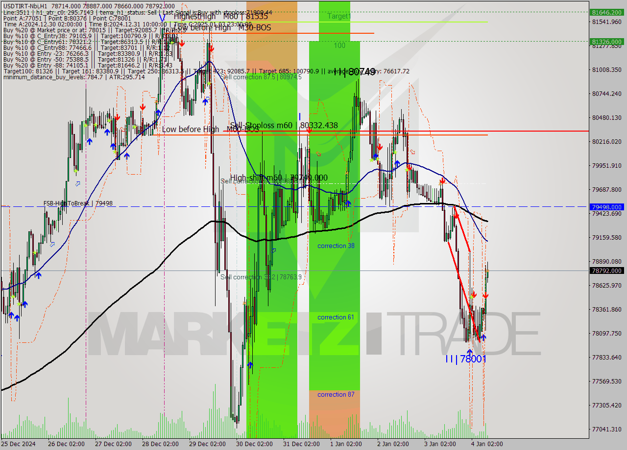The image size is (627, 450).
Task: Click the '28 Dec 02:00' time label
Action: tap(160, 444)
